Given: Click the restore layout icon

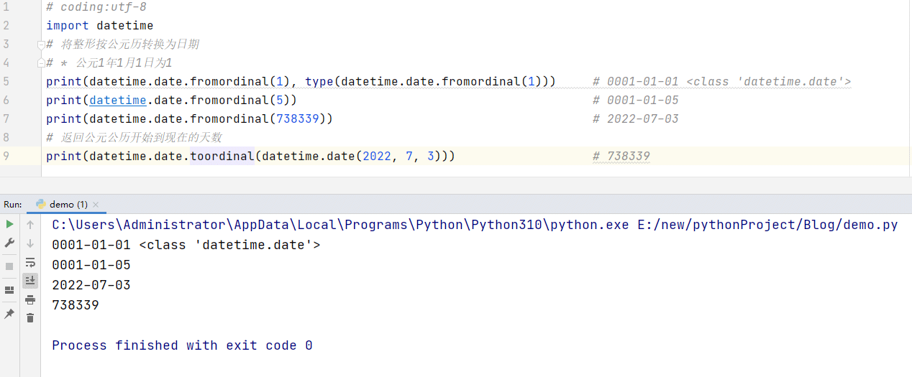Looking at the screenshot, I should pos(9,290).
